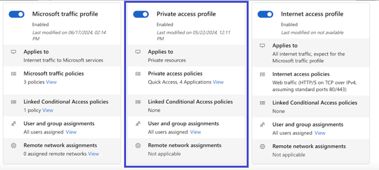Image resolution: width=379 pixels, height=170 pixels.
Task: Click gear icon in Internet access profile card
Action: 262,147
